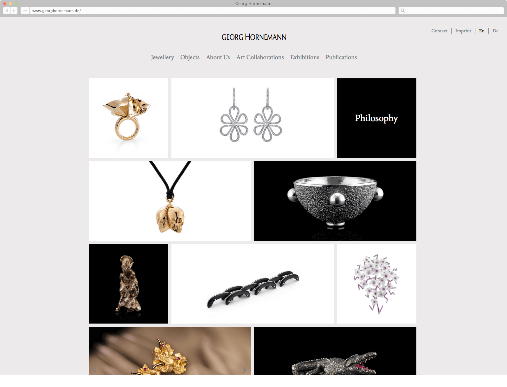Open the pink flower brooch thumbnail
The height and width of the screenshot is (387, 507).
376,284
